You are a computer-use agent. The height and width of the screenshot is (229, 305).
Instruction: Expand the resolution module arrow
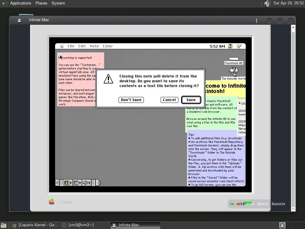coord(80,183)
